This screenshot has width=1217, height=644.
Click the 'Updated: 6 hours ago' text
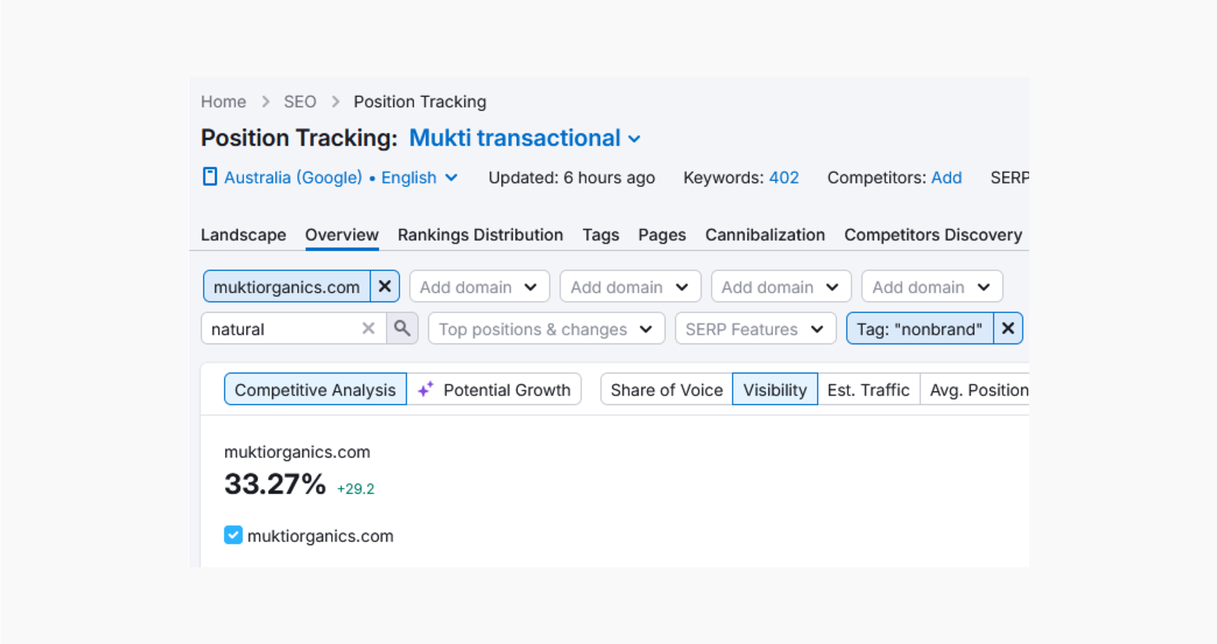572,178
